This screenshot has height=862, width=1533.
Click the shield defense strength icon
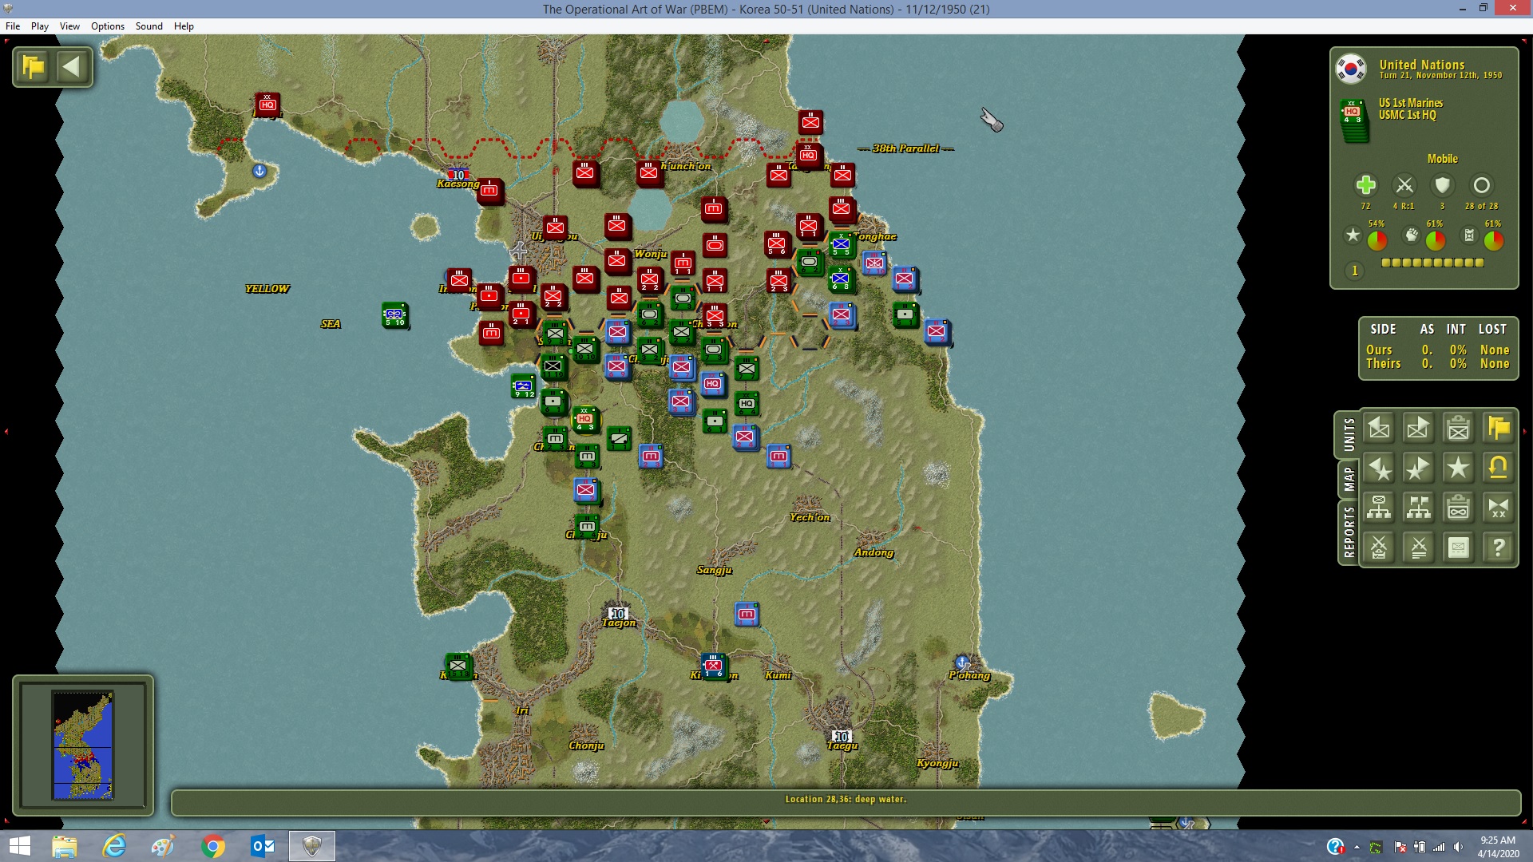point(1442,185)
